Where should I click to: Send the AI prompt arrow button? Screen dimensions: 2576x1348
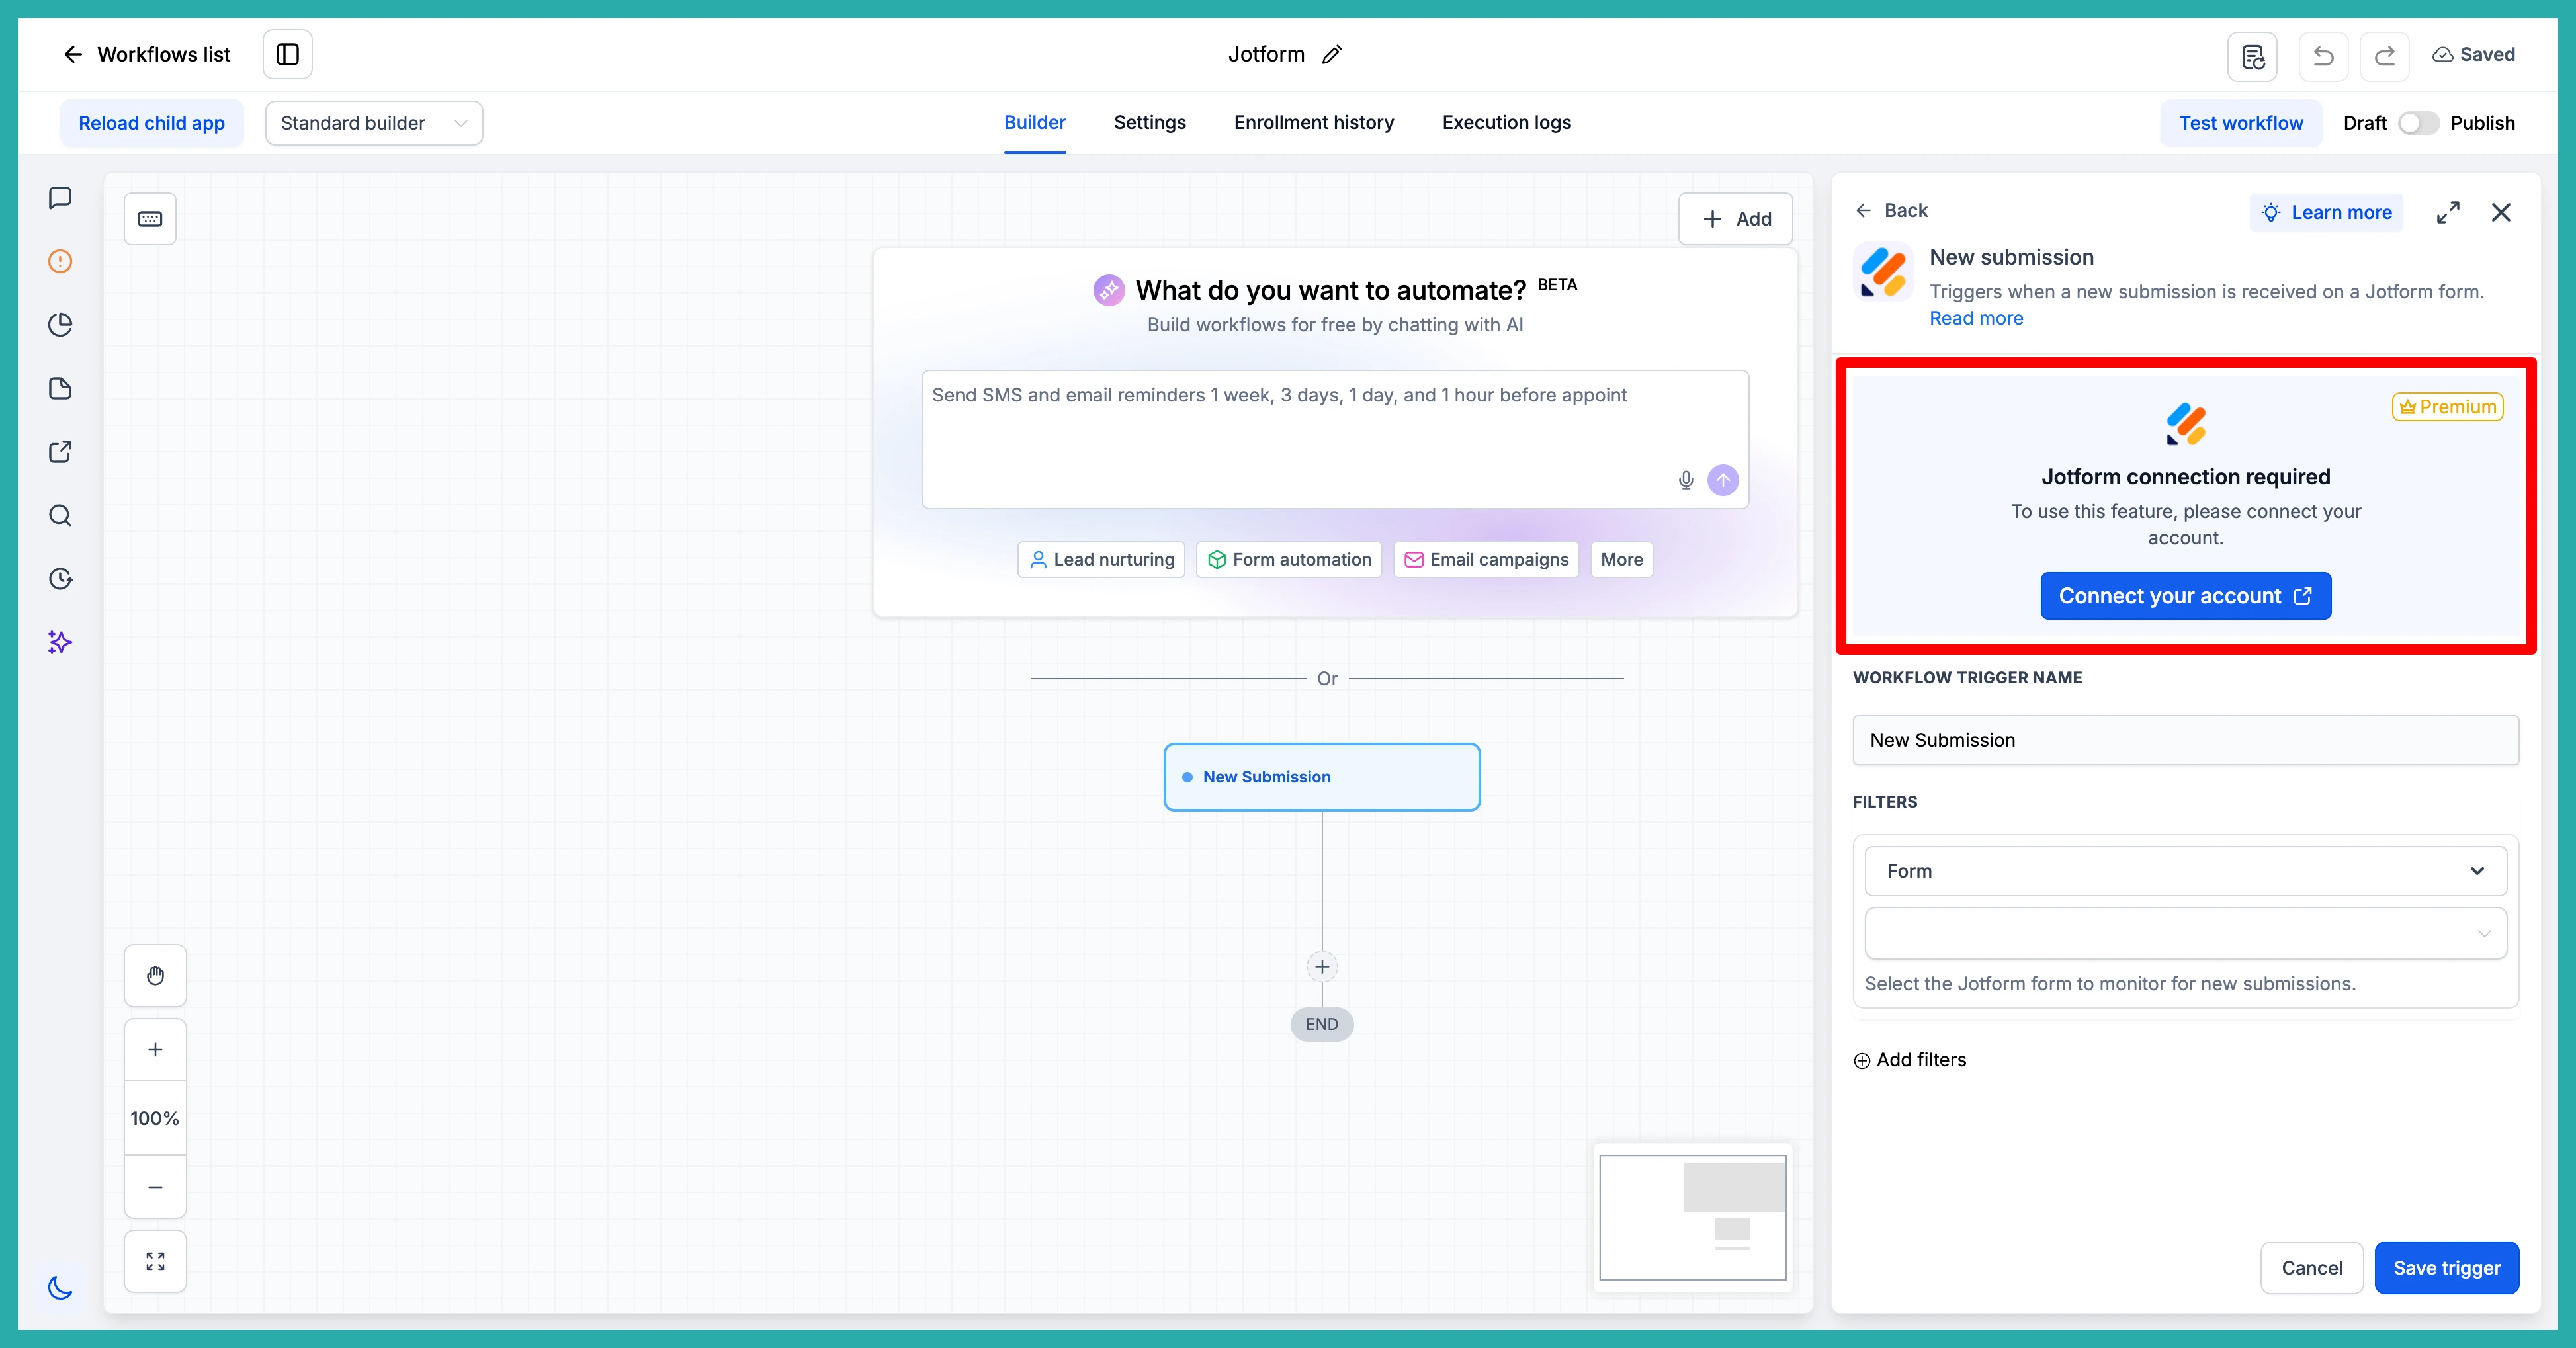[x=1723, y=480]
